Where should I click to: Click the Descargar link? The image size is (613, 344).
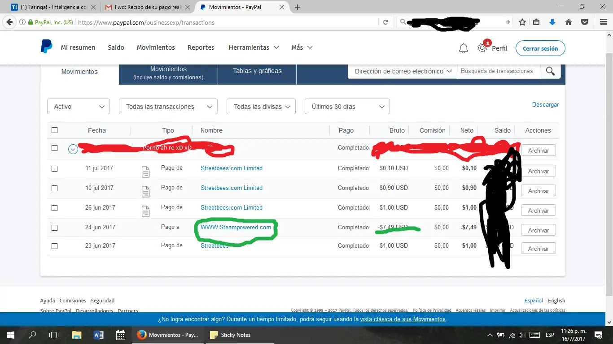pos(545,104)
